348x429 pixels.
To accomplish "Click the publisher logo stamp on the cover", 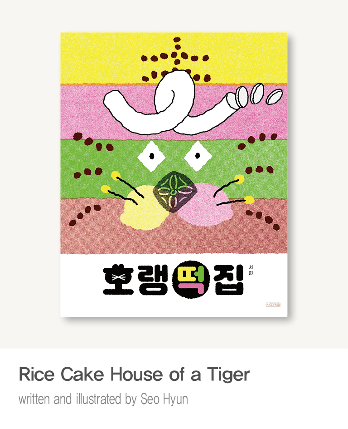I will [x=273, y=305].
